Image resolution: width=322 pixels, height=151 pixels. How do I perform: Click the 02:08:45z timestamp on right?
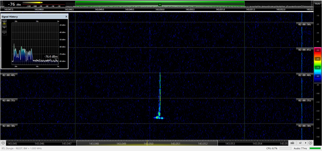click(x=305, y=50)
